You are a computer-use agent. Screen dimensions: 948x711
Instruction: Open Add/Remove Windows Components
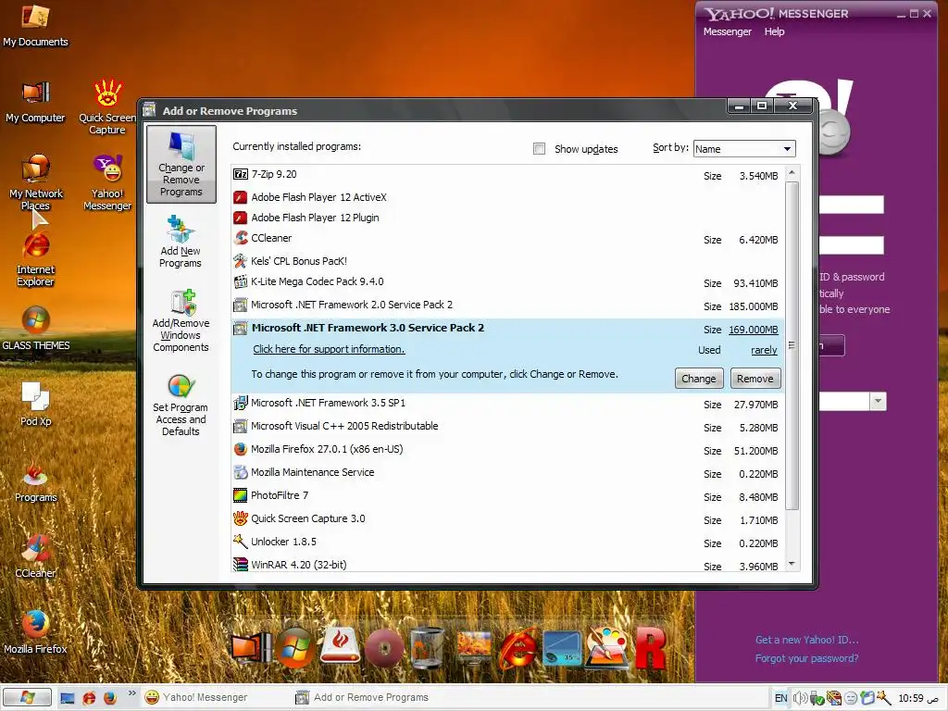tap(181, 320)
